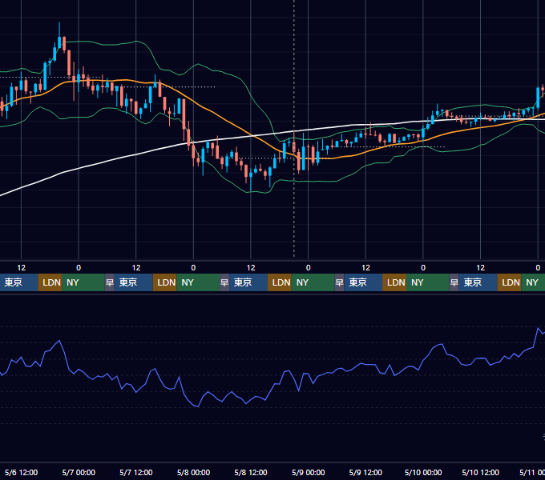
Task: Click the NY session block starting 5/7
Action: coord(198,282)
